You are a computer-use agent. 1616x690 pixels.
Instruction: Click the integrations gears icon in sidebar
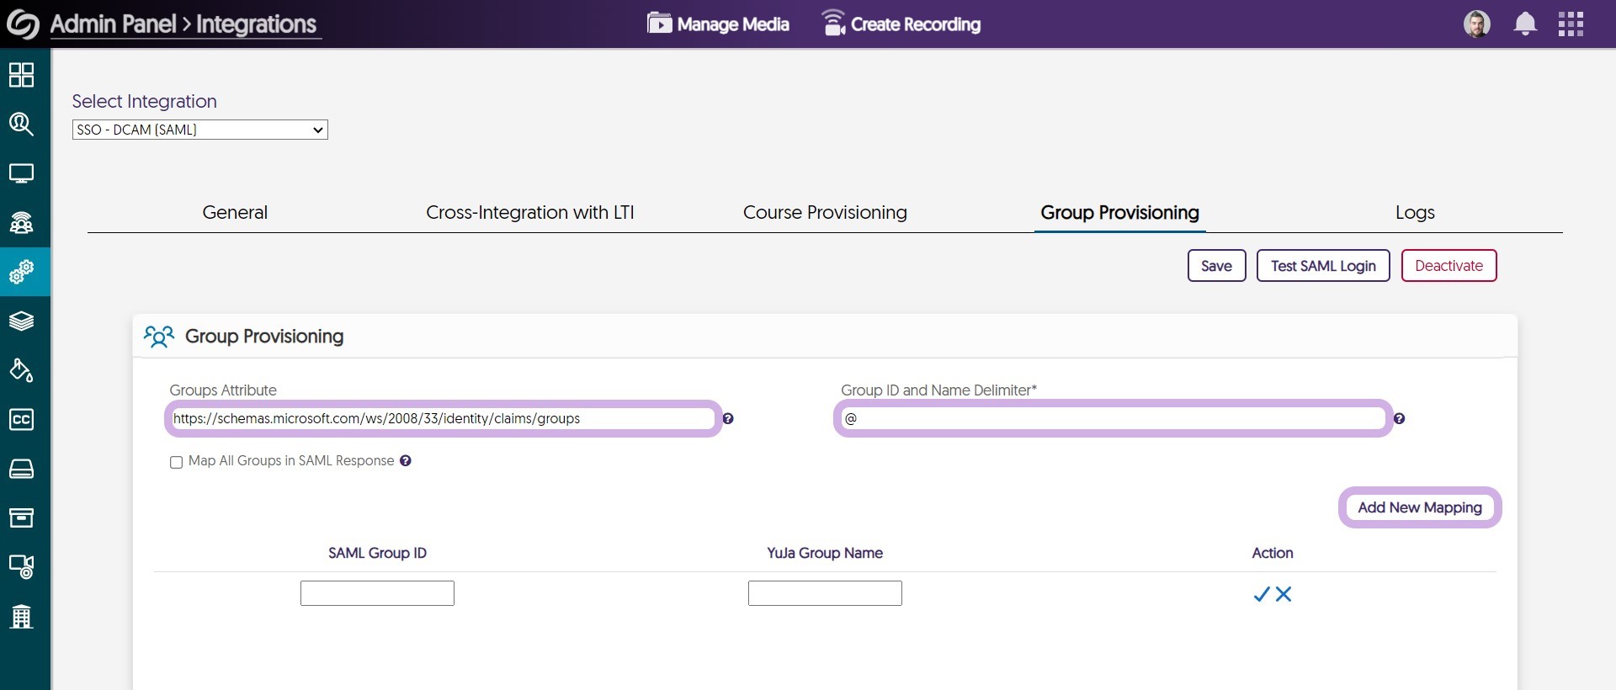(21, 272)
